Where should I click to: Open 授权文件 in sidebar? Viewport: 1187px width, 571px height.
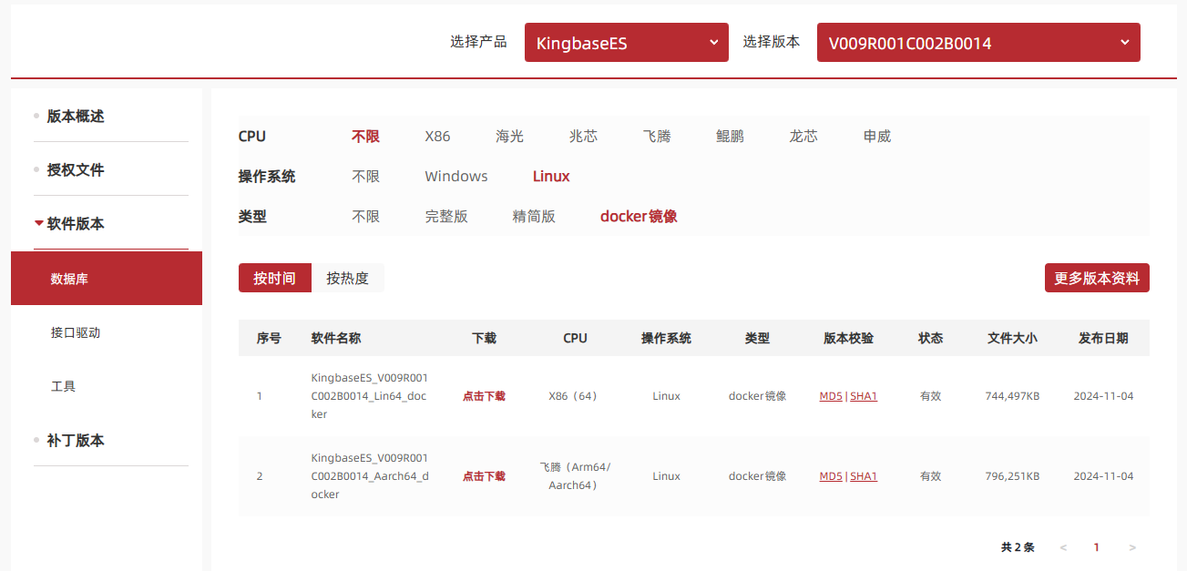point(76,170)
